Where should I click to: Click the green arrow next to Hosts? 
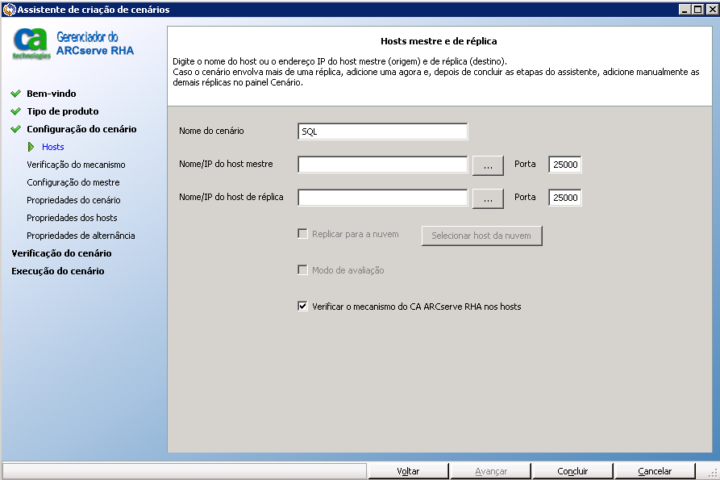click(x=31, y=147)
